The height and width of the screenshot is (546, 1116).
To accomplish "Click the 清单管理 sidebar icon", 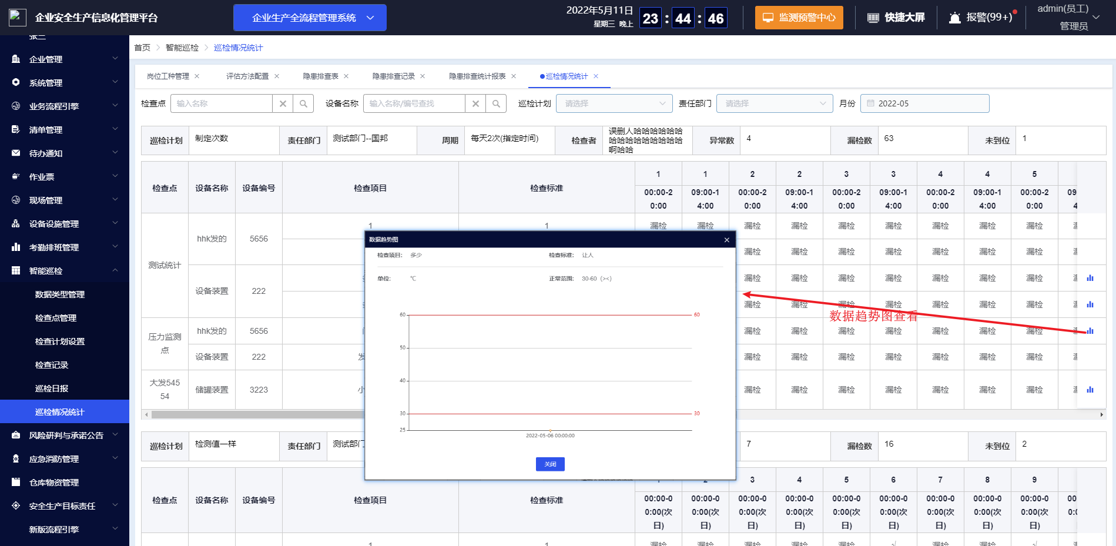I will click(x=16, y=130).
